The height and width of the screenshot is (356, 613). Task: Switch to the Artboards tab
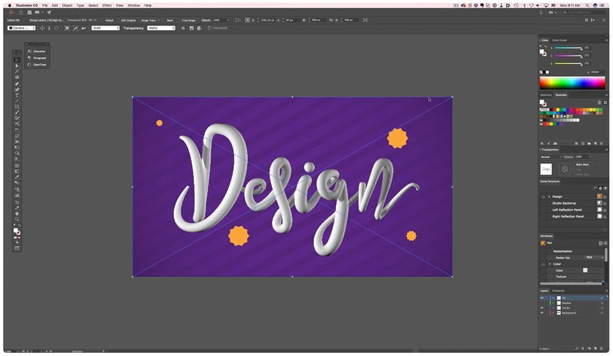[559, 291]
